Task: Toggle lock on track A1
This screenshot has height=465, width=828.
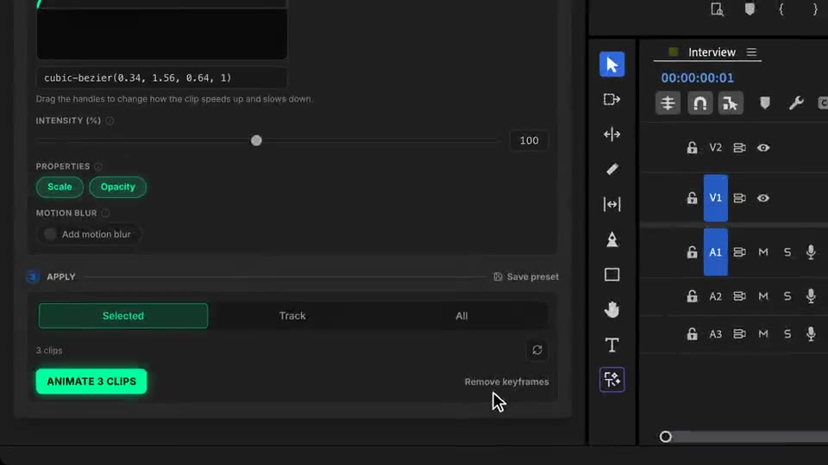Action: pyautogui.click(x=692, y=252)
